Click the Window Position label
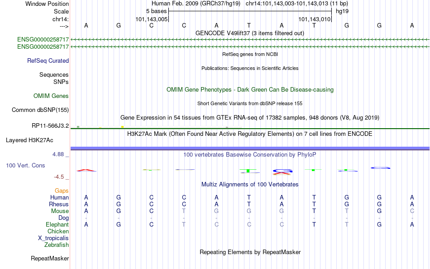 click(x=47, y=4)
